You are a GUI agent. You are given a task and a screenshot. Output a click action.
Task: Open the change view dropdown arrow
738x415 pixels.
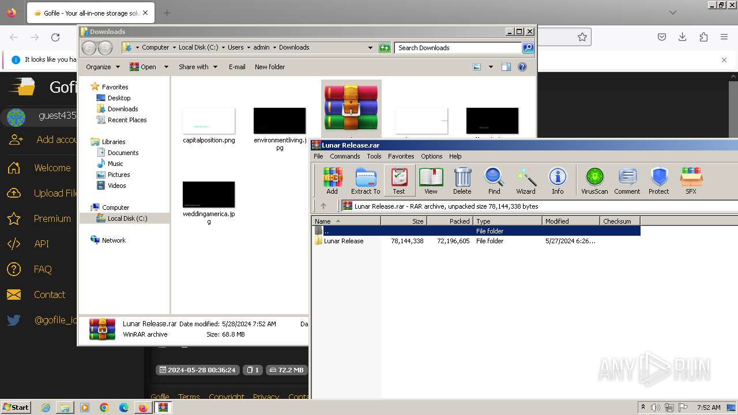pos(491,67)
